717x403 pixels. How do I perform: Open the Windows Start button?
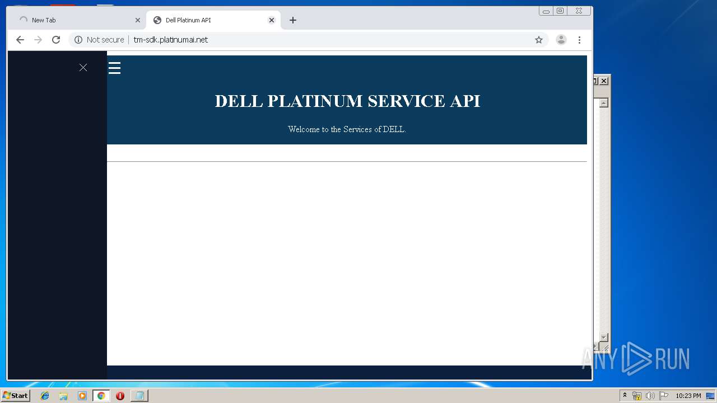tap(15, 396)
